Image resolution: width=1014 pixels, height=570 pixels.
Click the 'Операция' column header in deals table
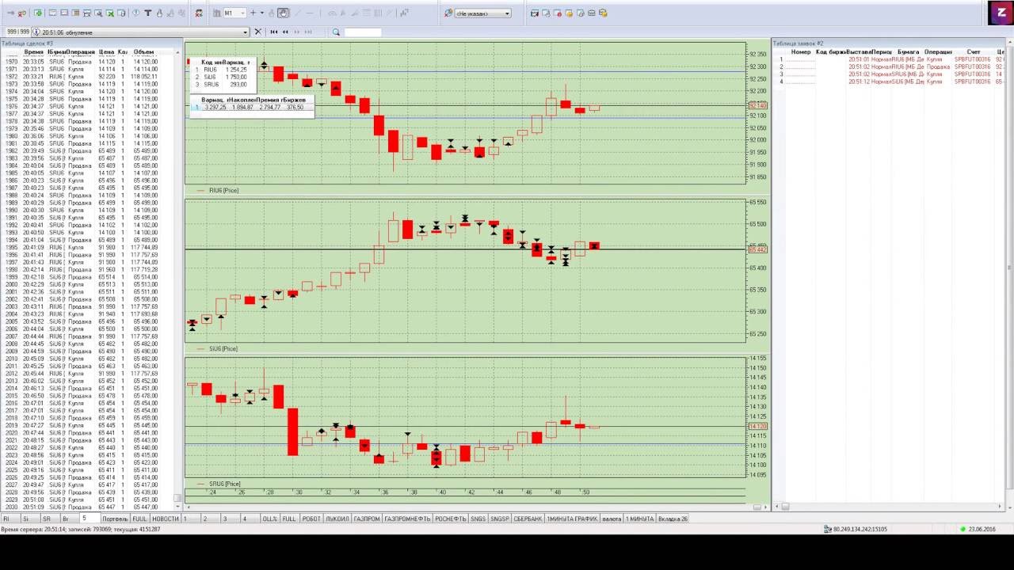click(82, 52)
